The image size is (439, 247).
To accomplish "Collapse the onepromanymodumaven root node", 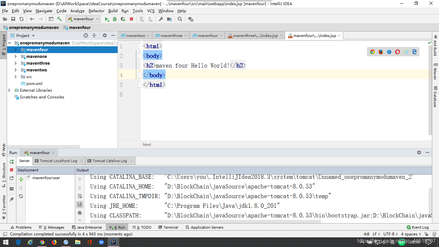I will [x=9, y=43].
